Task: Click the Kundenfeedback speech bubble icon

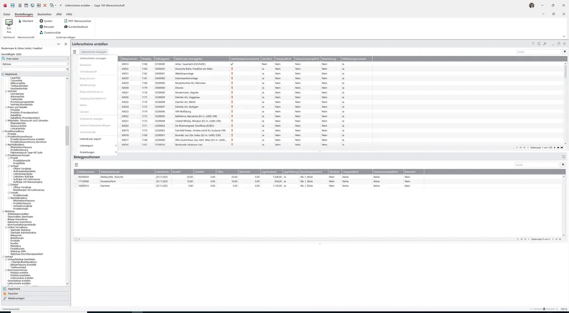Action: [66, 27]
